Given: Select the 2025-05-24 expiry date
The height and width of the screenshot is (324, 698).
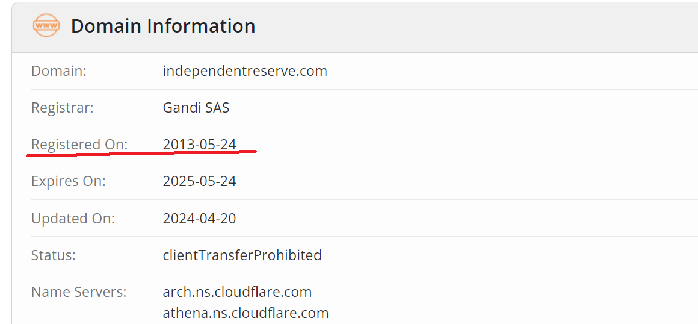Looking at the screenshot, I should (x=199, y=181).
